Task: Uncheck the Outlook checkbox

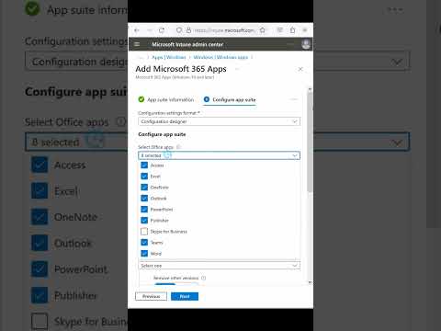Action: tap(144, 199)
